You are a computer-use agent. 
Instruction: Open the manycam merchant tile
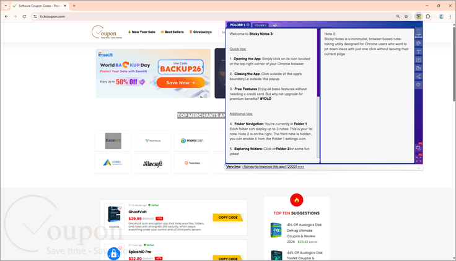coord(192,141)
